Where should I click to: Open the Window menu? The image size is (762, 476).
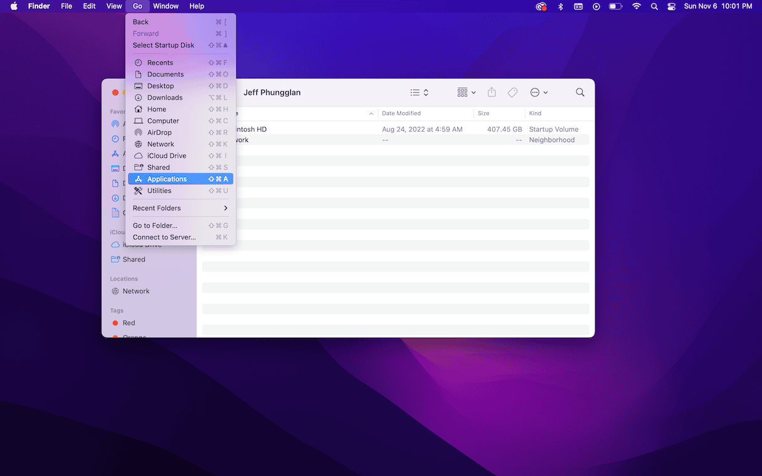(166, 6)
